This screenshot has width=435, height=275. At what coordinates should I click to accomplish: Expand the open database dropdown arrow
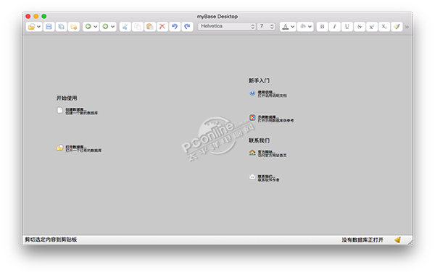pos(39,27)
